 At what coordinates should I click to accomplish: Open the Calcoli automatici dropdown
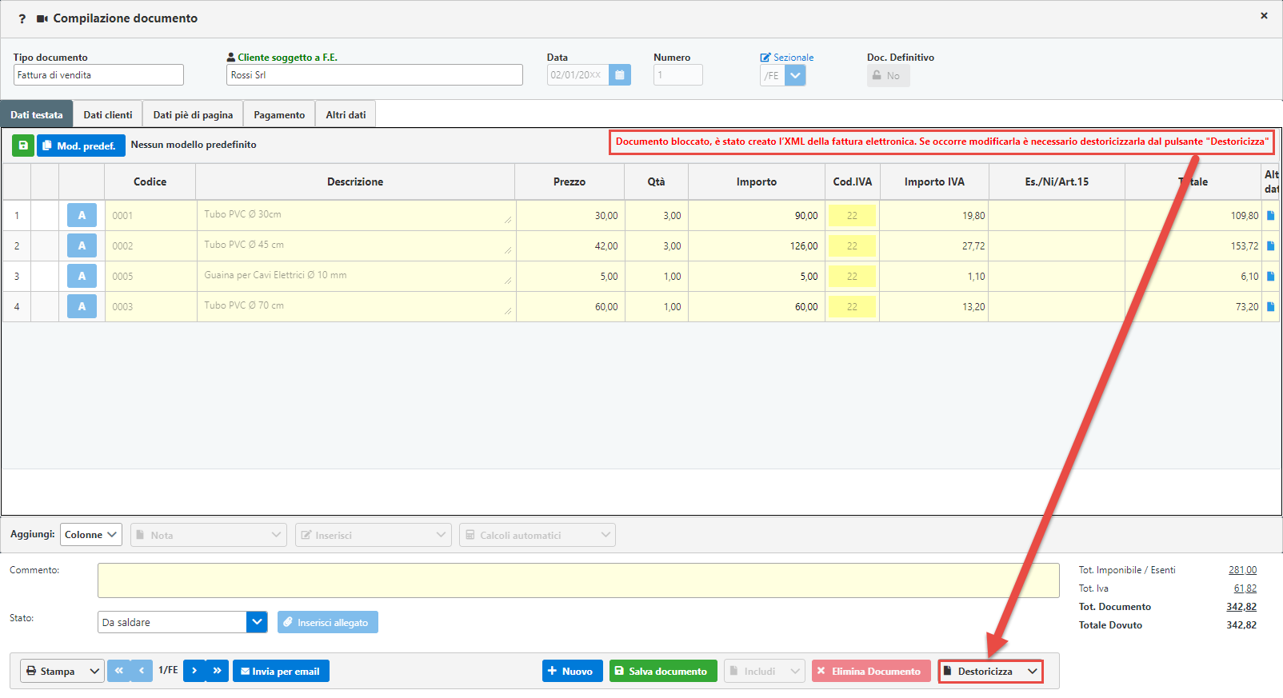point(538,535)
